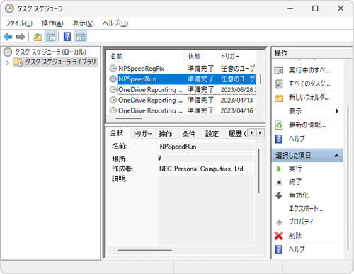Image resolution: width=354 pixels, height=274 pixels.
Task: Sort by the 名前 column header
Action: (145, 57)
